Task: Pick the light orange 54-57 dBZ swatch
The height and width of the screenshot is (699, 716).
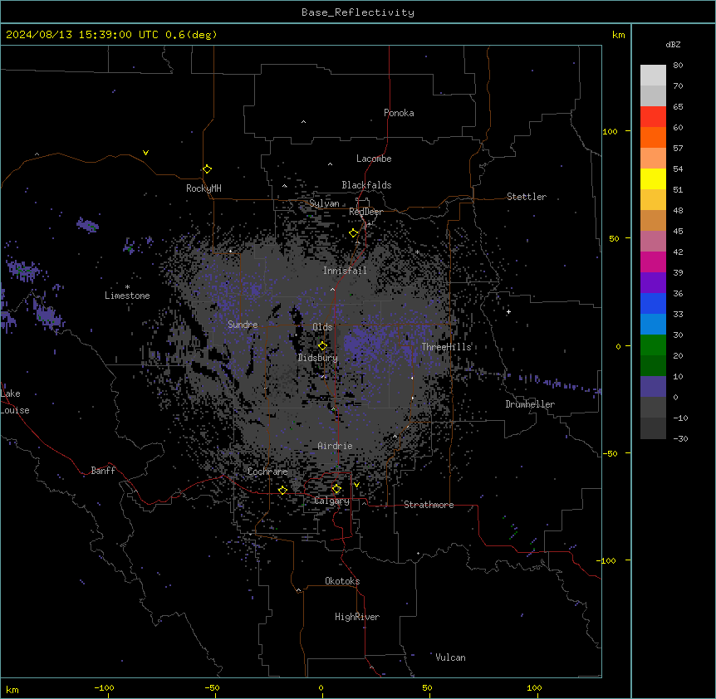Action: coord(653,159)
